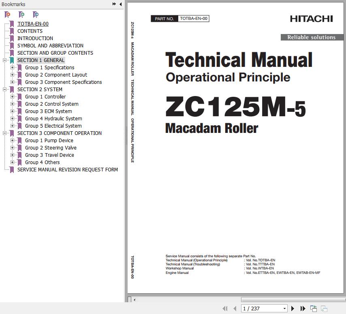Select Group 3 ECM System bookmark text
The image size is (346, 314).
pos(48,111)
